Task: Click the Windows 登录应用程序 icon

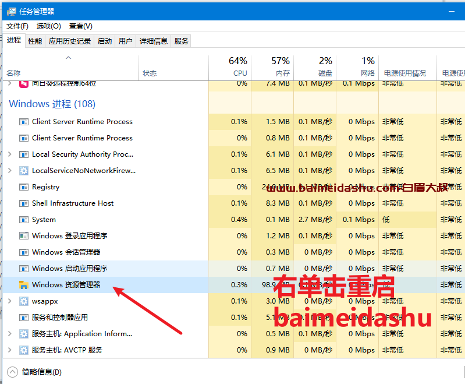Action: click(24, 236)
